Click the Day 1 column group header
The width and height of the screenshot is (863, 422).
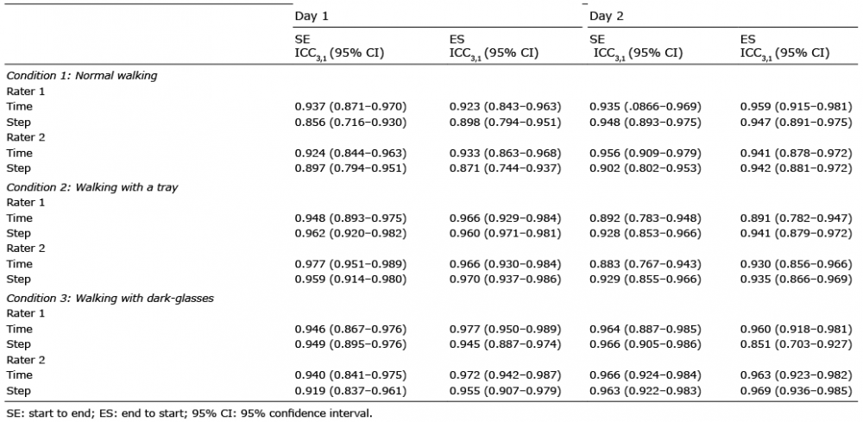pos(312,16)
